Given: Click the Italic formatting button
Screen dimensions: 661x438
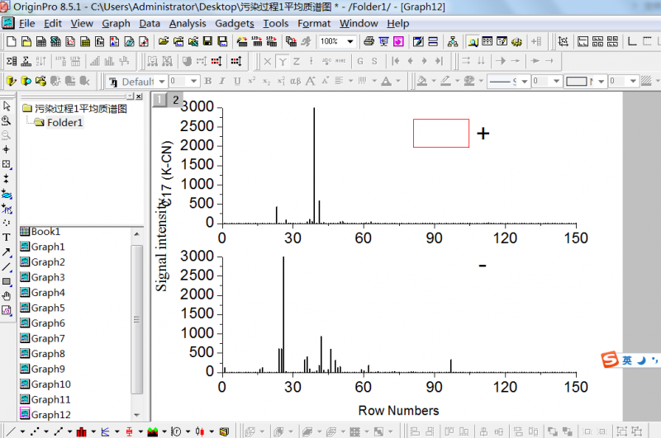Looking at the screenshot, I should (222, 81).
